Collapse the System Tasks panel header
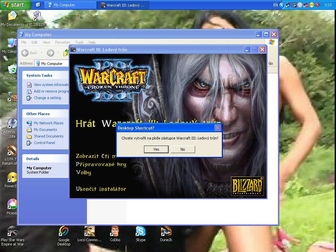 click(x=45, y=75)
